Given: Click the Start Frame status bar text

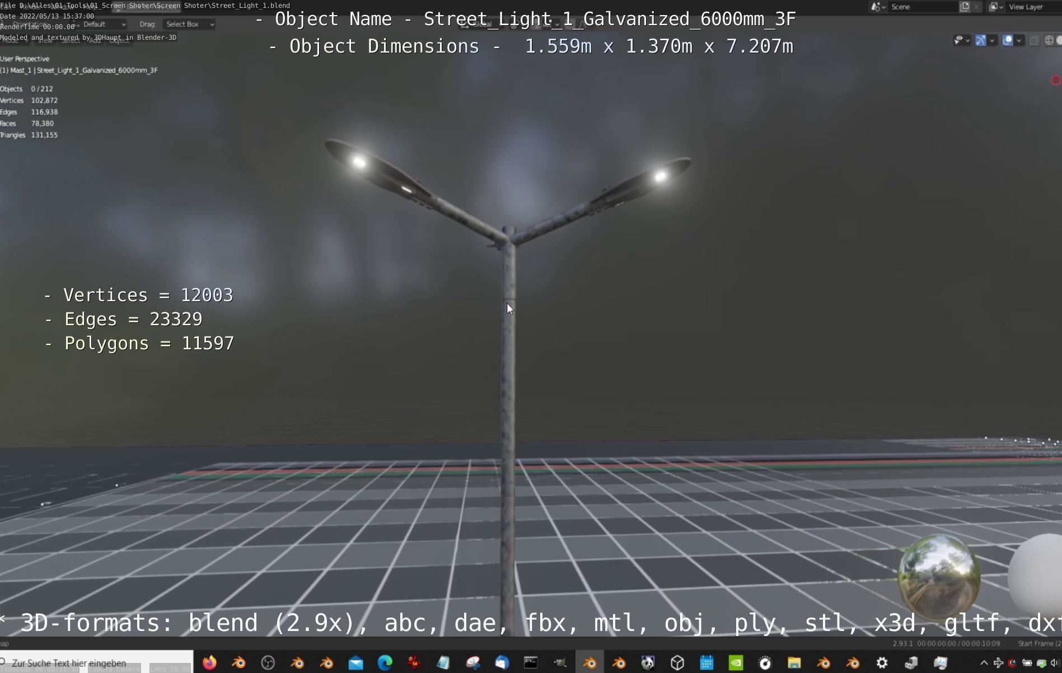Looking at the screenshot, I should [x=1040, y=644].
